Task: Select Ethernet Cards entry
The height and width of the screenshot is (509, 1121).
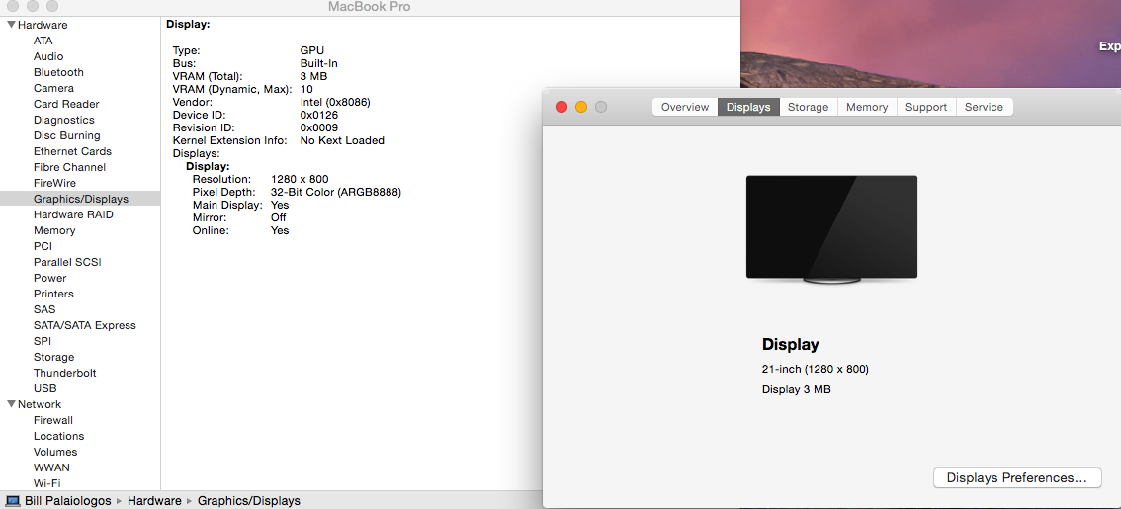Action: click(x=72, y=151)
